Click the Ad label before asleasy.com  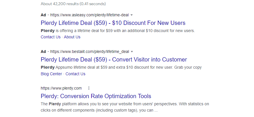pyautogui.click(x=43, y=15)
